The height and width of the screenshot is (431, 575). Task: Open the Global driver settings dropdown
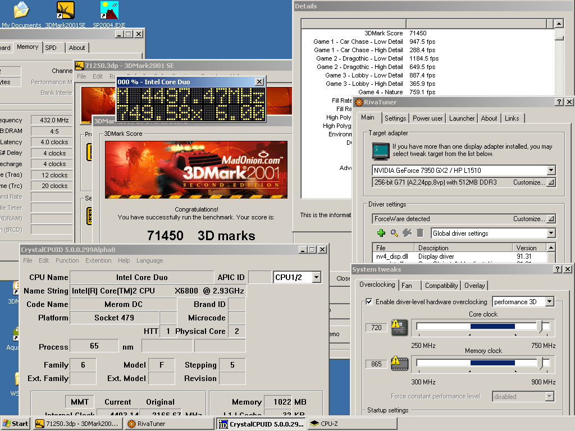tap(551, 233)
